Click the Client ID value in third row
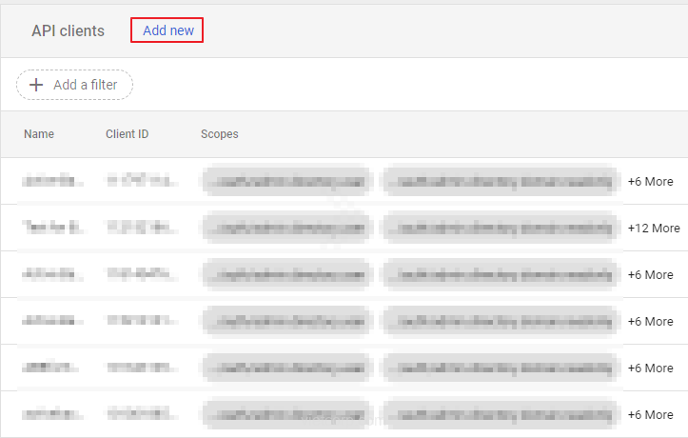The image size is (688, 438). coord(140,274)
